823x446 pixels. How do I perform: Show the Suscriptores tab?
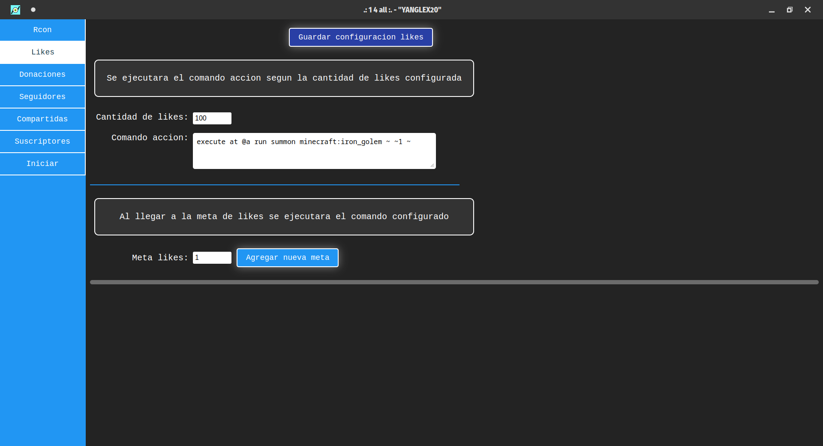(42, 142)
